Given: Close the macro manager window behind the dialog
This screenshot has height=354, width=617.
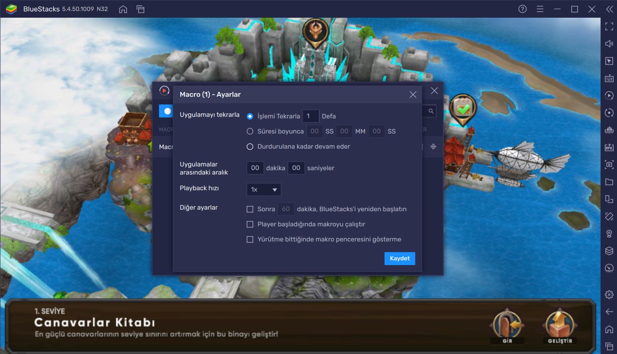Looking at the screenshot, I should (434, 91).
